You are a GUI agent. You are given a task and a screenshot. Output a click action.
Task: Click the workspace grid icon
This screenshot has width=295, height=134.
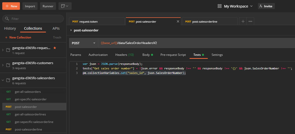point(220,6)
